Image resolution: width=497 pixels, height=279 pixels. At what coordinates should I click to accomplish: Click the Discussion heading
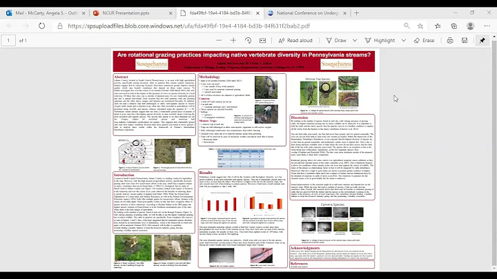coord(299,117)
